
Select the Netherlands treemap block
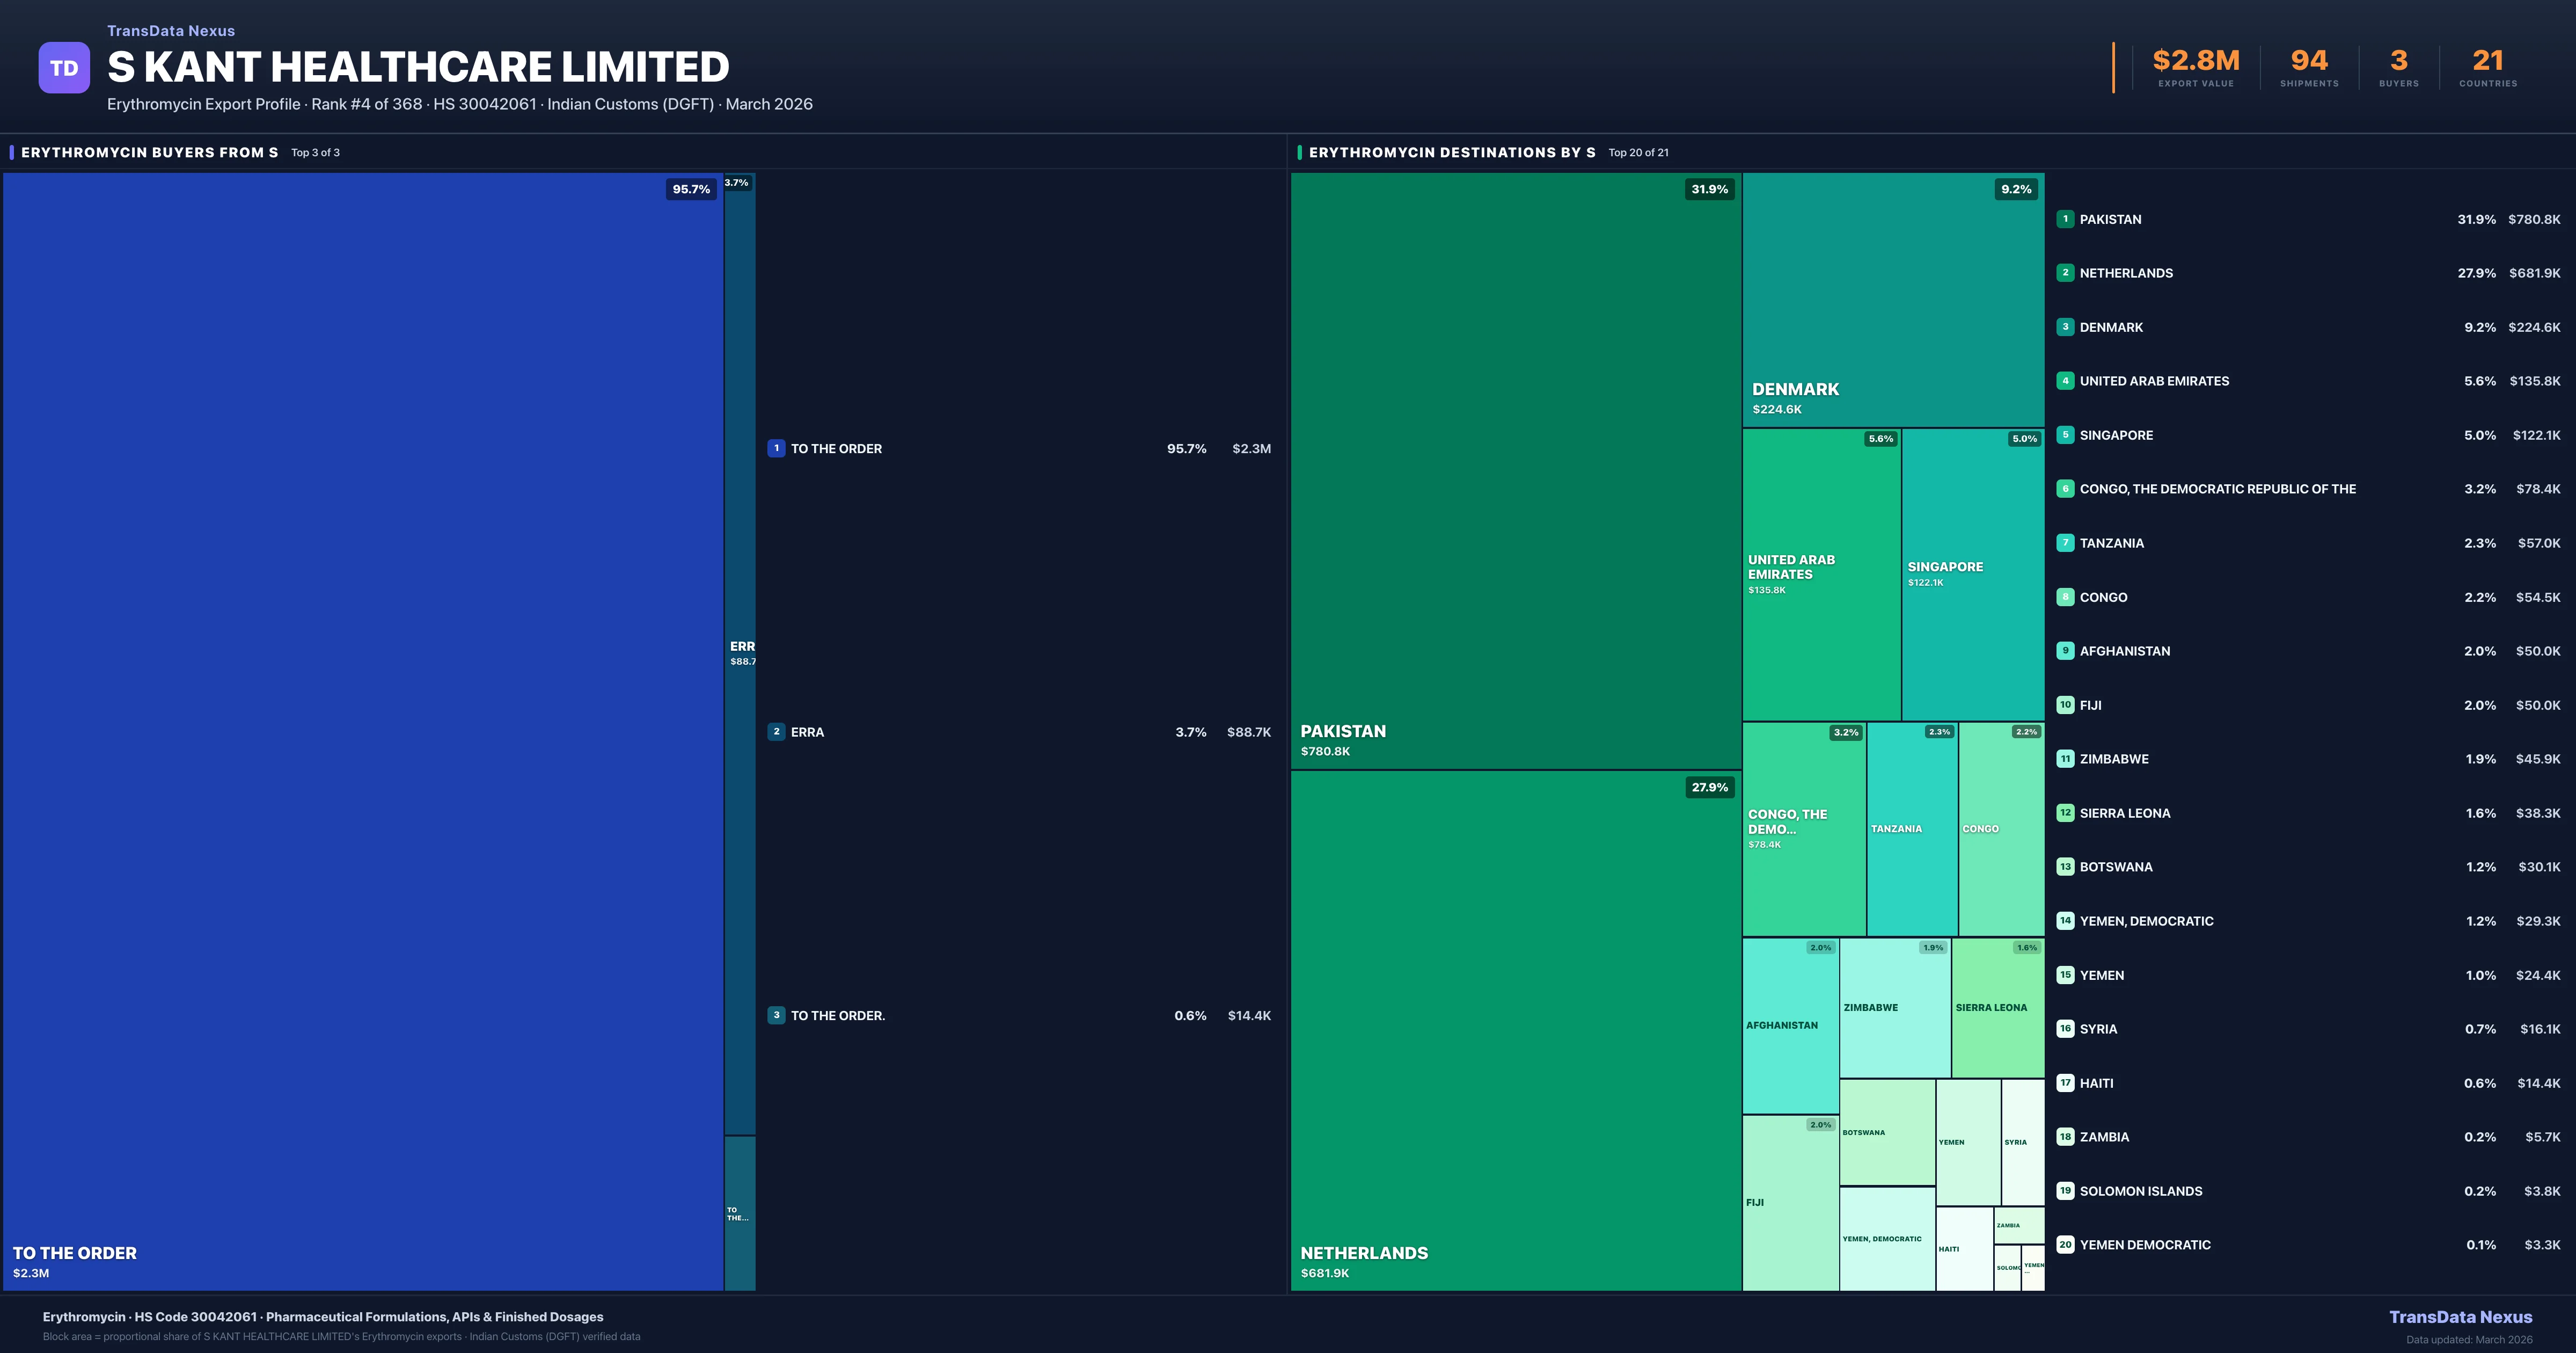(x=1515, y=1031)
